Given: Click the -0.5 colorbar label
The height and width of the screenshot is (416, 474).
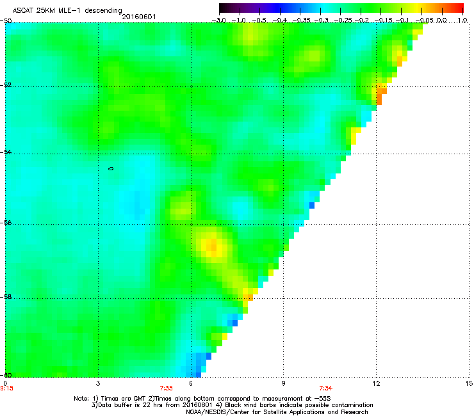Looking at the screenshot, I should tap(259, 20).
